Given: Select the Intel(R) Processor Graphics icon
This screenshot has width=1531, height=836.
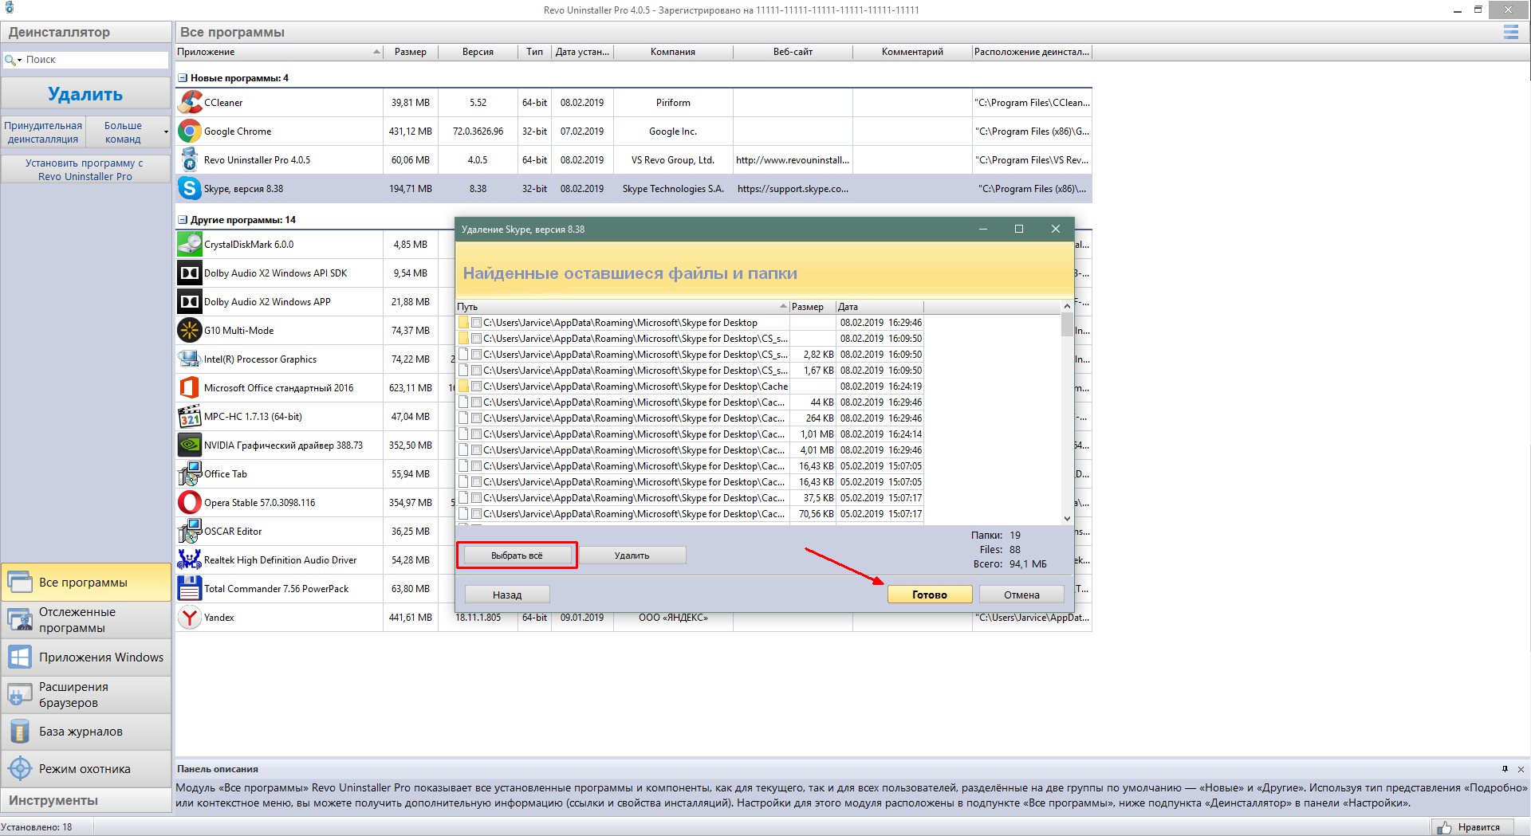Looking at the screenshot, I should click(x=190, y=359).
